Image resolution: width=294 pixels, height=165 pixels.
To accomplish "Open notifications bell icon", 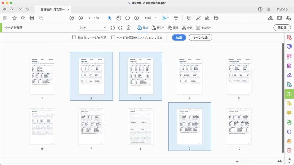I will 269,9.
